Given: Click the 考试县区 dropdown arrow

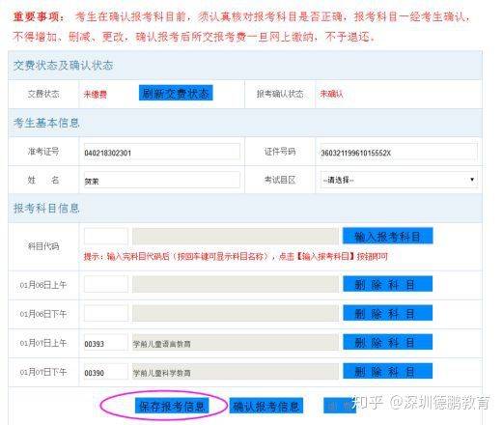Looking at the screenshot, I should coord(472,180).
